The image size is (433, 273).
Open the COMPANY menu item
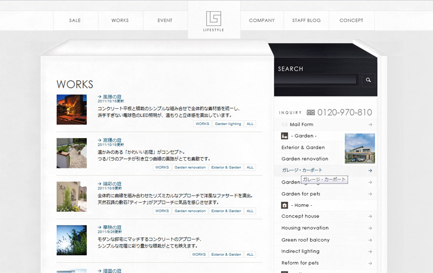pyautogui.click(x=262, y=21)
